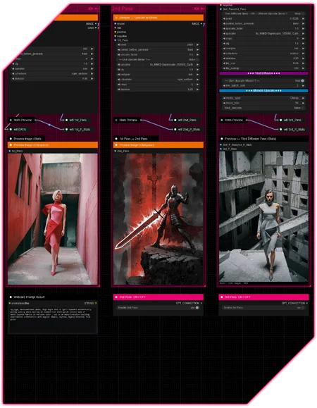Select the Stats Preview node under the 2nd Pass sampler
Viewport: 317px width, 408px height.
click(x=127, y=120)
